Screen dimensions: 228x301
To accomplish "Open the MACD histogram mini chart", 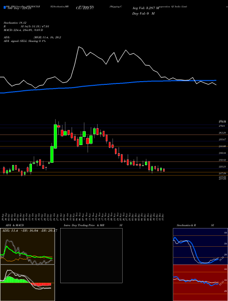I will tap(27, 283).
